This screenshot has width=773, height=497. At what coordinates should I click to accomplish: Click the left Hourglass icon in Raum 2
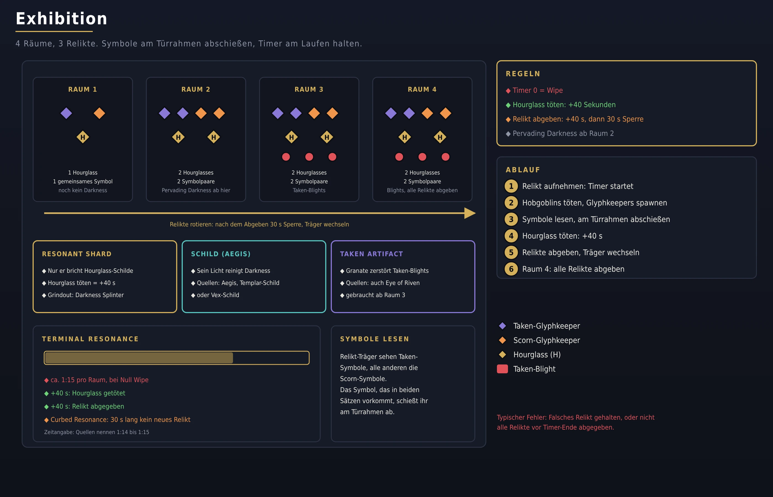[x=178, y=137]
